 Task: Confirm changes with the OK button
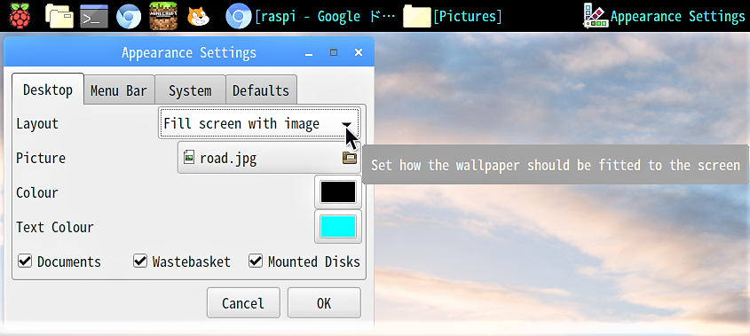324,303
